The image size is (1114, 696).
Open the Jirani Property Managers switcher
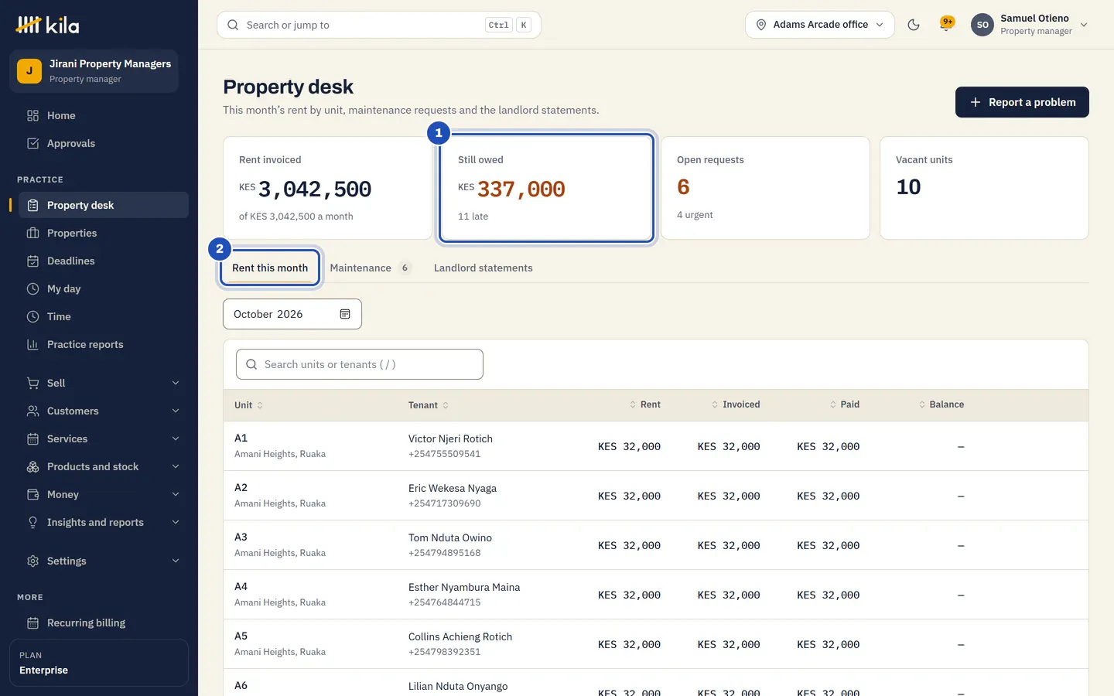pyautogui.click(x=94, y=71)
